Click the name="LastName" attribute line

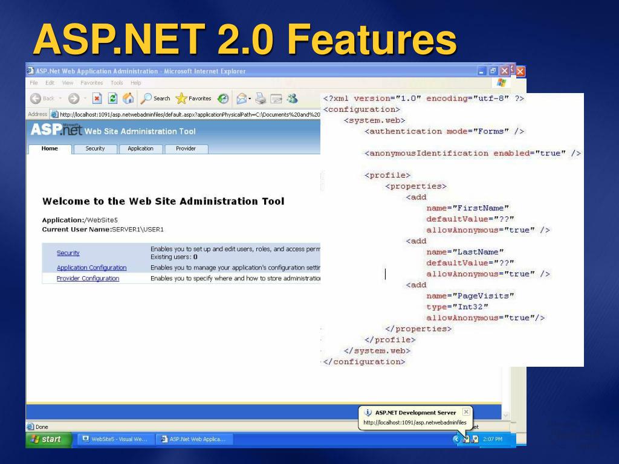(465, 252)
